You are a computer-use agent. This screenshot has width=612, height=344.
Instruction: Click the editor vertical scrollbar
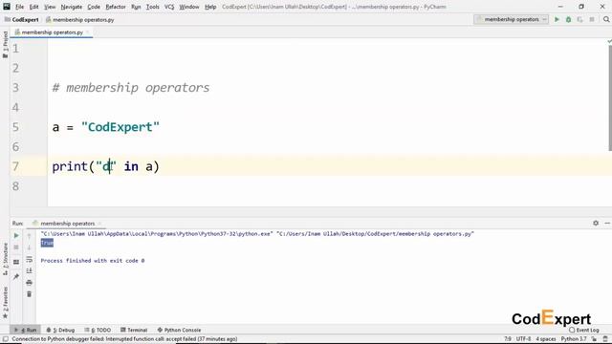[610, 98]
